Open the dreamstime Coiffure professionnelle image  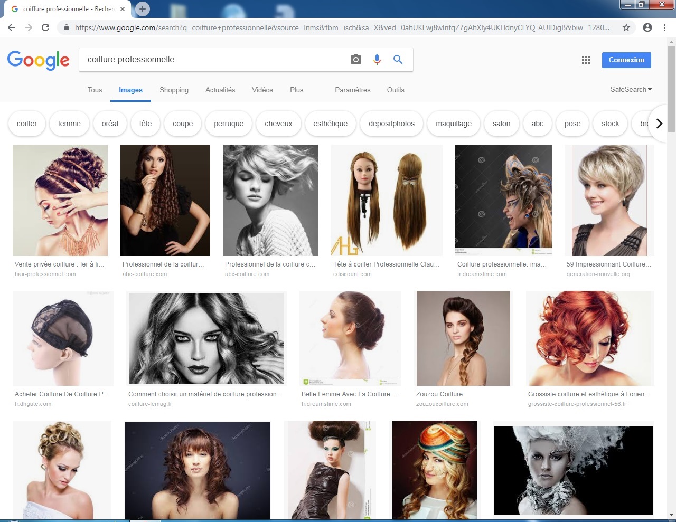(x=503, y=201)
